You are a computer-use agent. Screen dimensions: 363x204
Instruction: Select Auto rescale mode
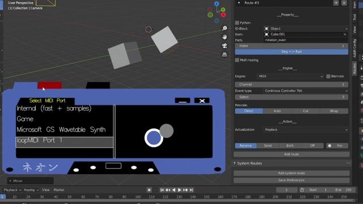277,111
